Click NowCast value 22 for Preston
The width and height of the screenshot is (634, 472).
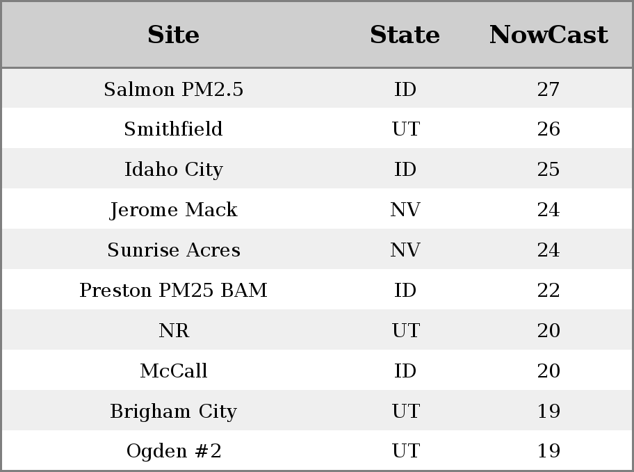(x=548, y=290)
